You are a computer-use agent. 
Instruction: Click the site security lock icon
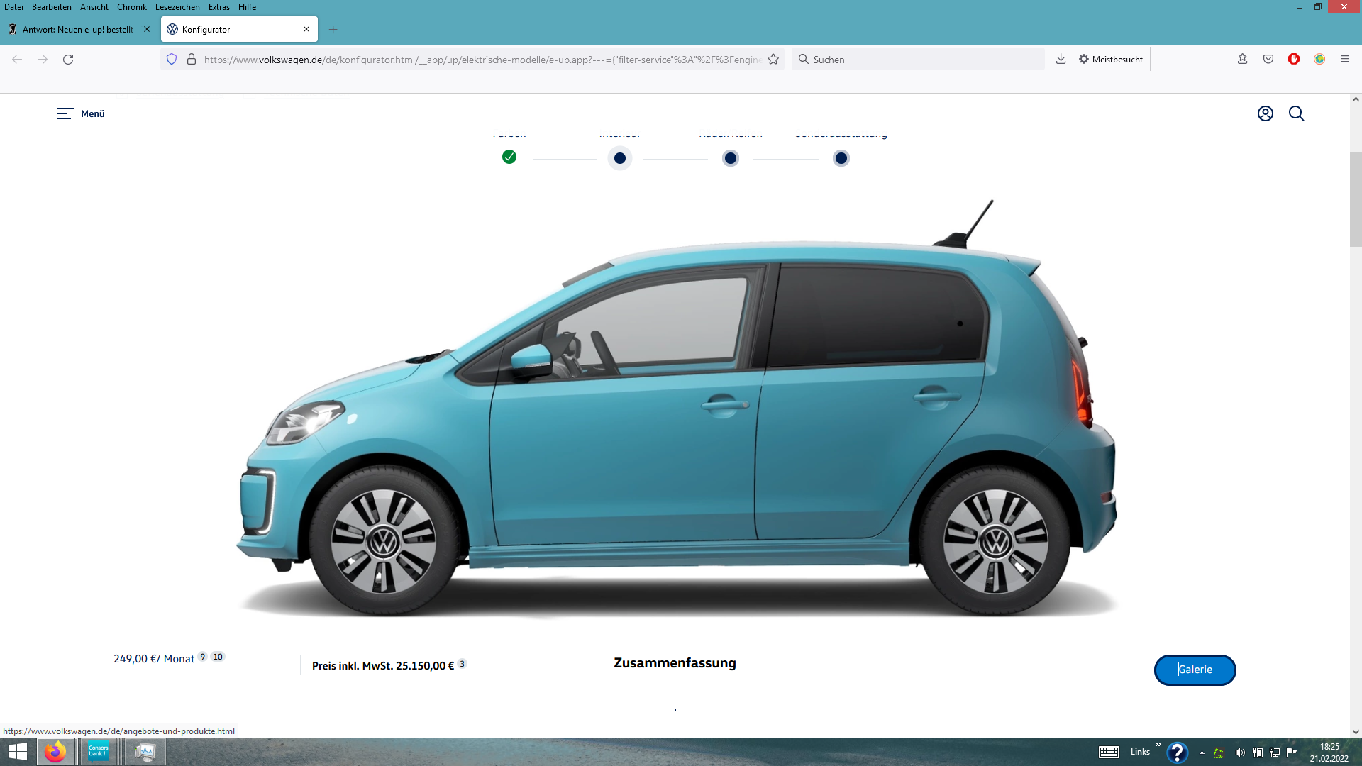coord(192,60)
